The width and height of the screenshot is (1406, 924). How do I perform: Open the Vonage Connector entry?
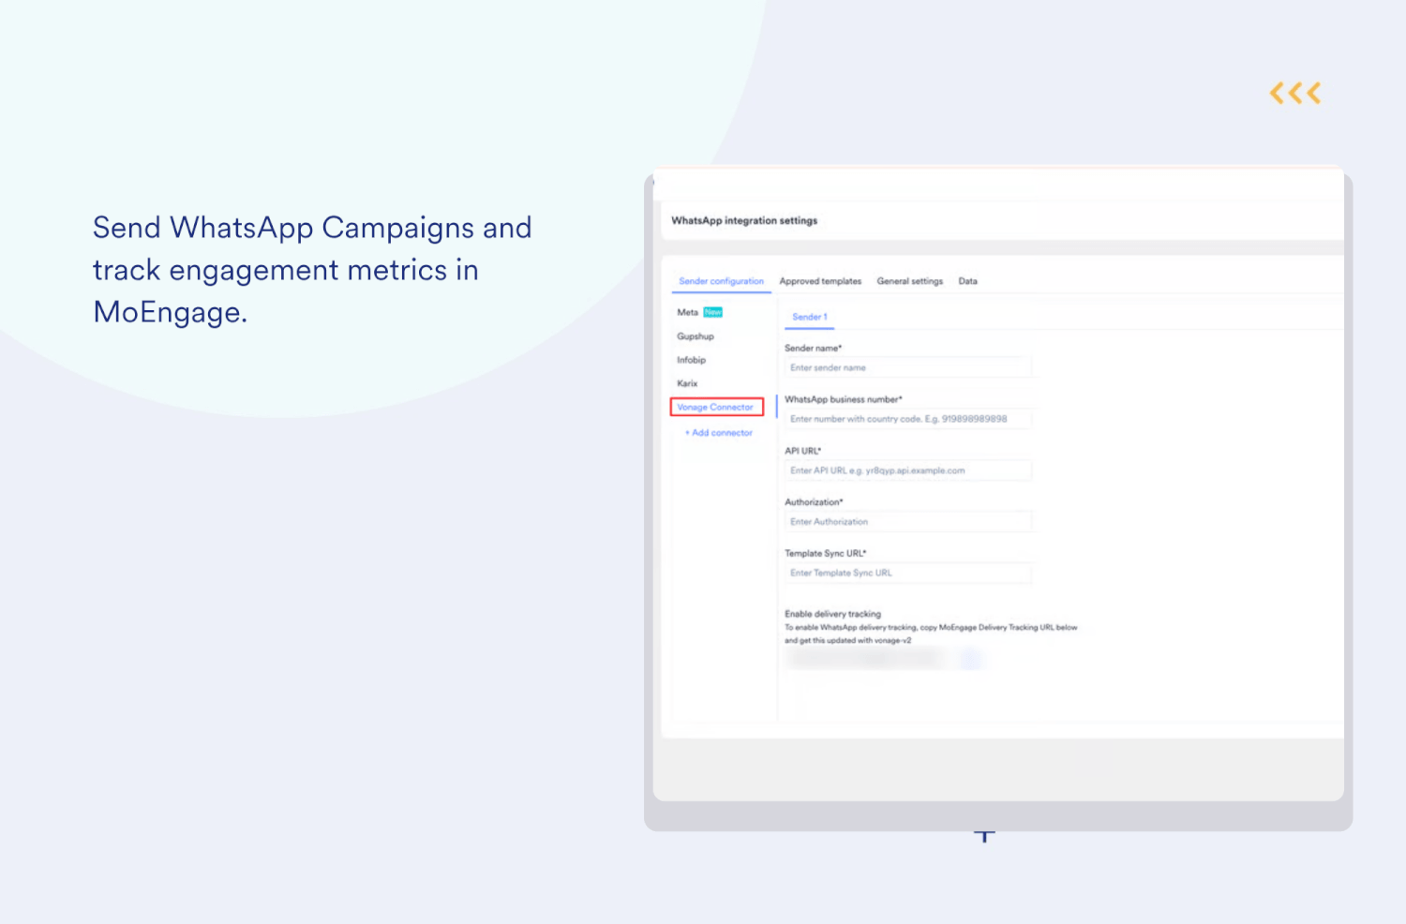coord(717,407)
